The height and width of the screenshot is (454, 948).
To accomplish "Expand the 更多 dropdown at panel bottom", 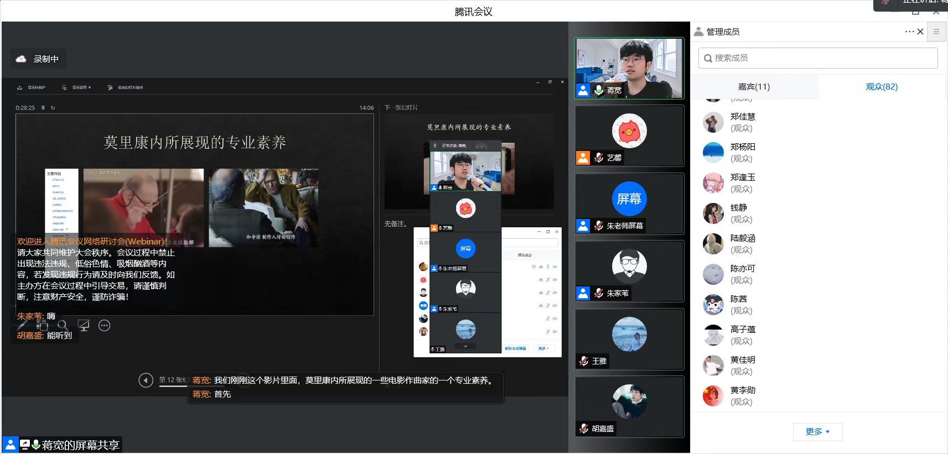I will point(817,432).
